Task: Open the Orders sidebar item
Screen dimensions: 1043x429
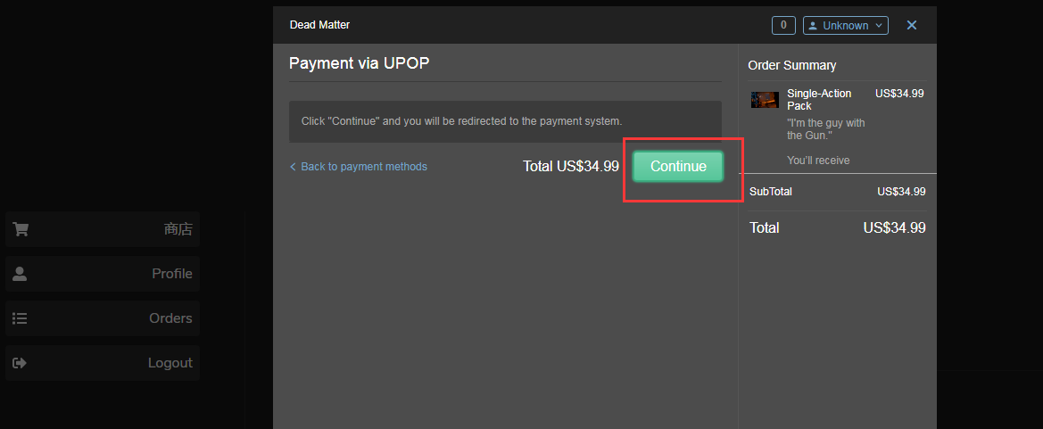Action: coord(103,318)
